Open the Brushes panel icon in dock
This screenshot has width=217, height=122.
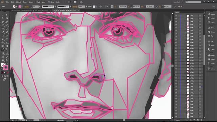tap(209, 32)
